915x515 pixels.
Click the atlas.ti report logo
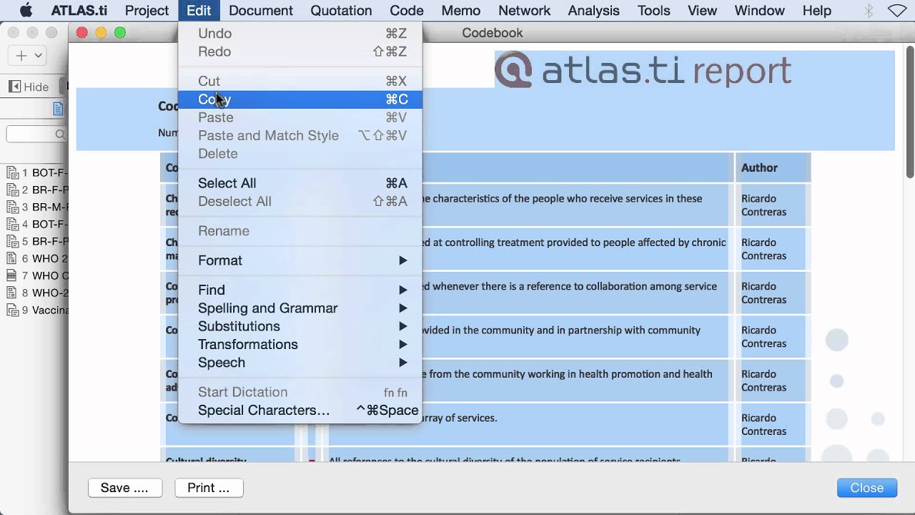click(643, 70)
